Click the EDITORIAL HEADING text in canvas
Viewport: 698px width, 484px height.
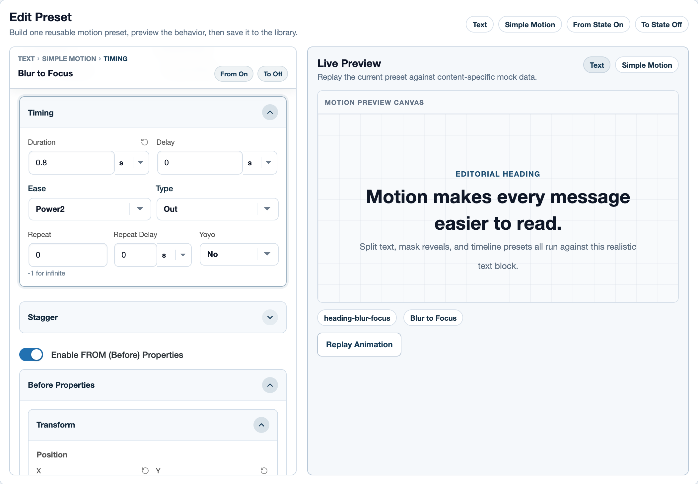pyautogui.click(x=498, y=174)
